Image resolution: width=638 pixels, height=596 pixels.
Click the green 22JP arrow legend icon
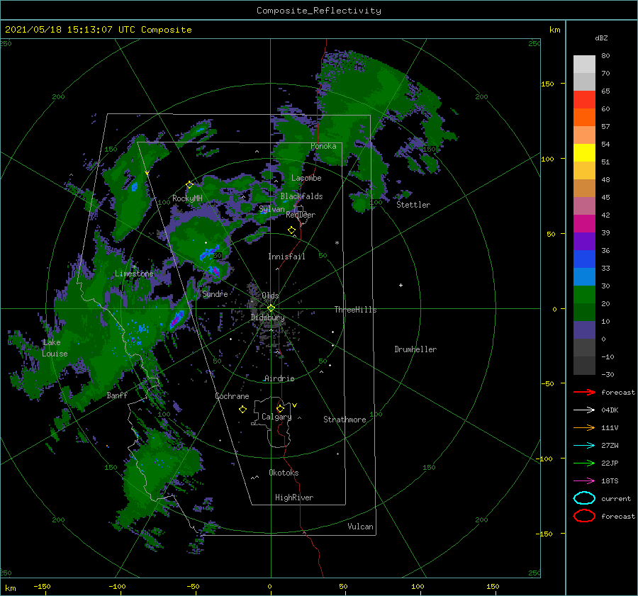point(584,463)
